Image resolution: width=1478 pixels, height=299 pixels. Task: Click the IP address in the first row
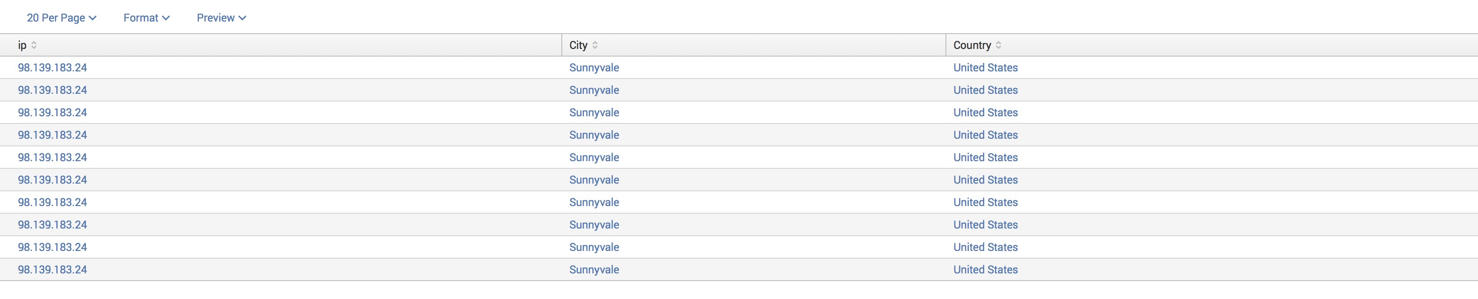pos(52,68)
